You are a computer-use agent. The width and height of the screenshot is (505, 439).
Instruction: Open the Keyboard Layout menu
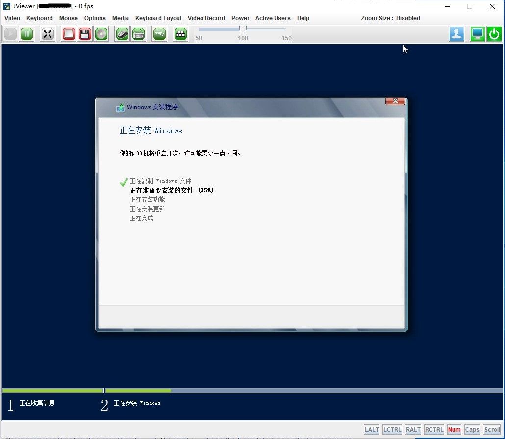(x=158, y=18)
